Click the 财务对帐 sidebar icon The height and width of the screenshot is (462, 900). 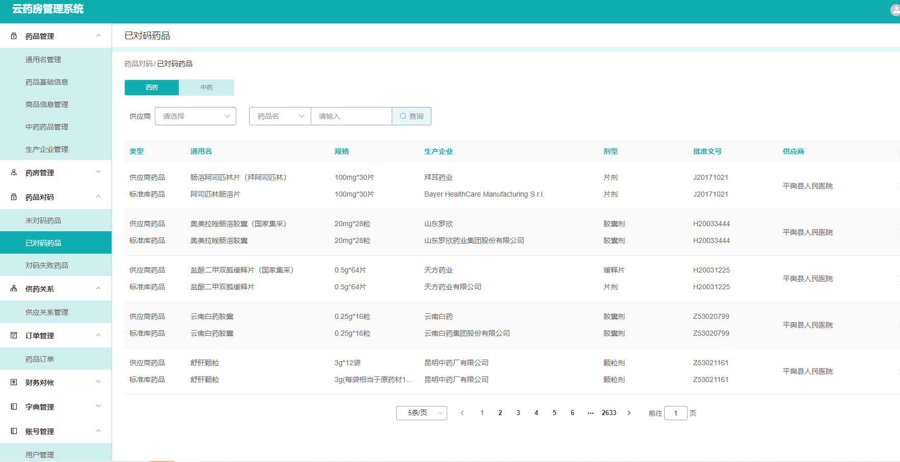tap(14, 383)
